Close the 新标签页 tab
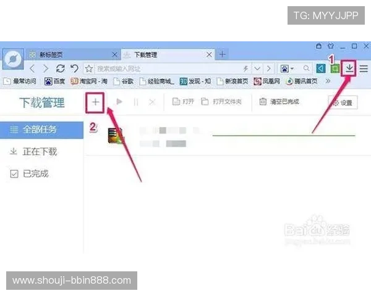The image size is (371, 296). 114,55
